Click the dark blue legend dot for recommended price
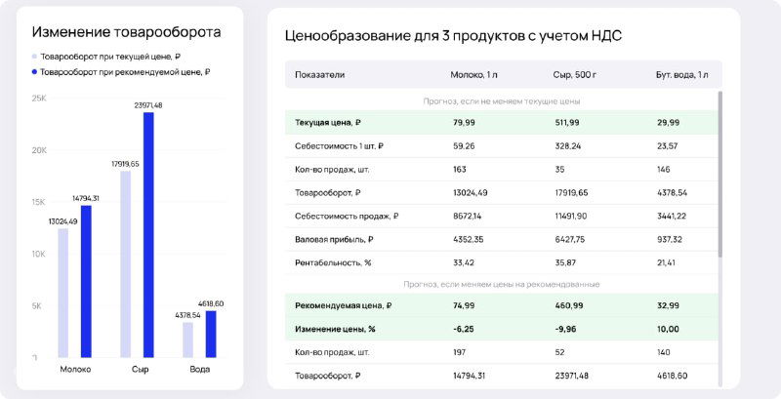Viewport: 781px width, 399px height. click(x=35, y=72)
